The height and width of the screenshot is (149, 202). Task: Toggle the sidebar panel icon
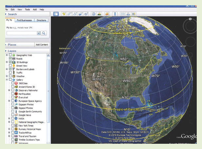coord(56,14)
